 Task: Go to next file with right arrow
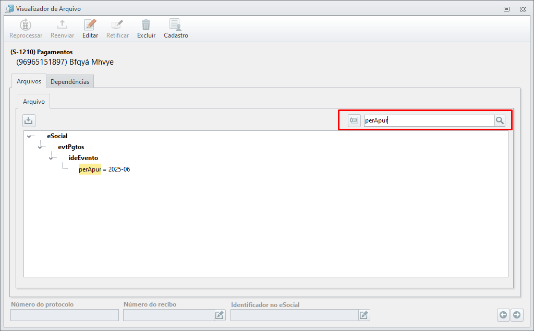pos(517,315)
